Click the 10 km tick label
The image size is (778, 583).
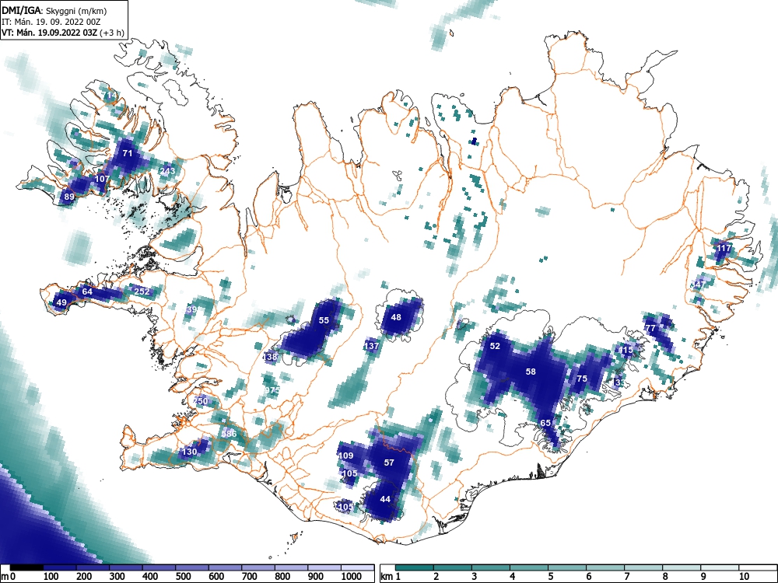pos(744,577)
